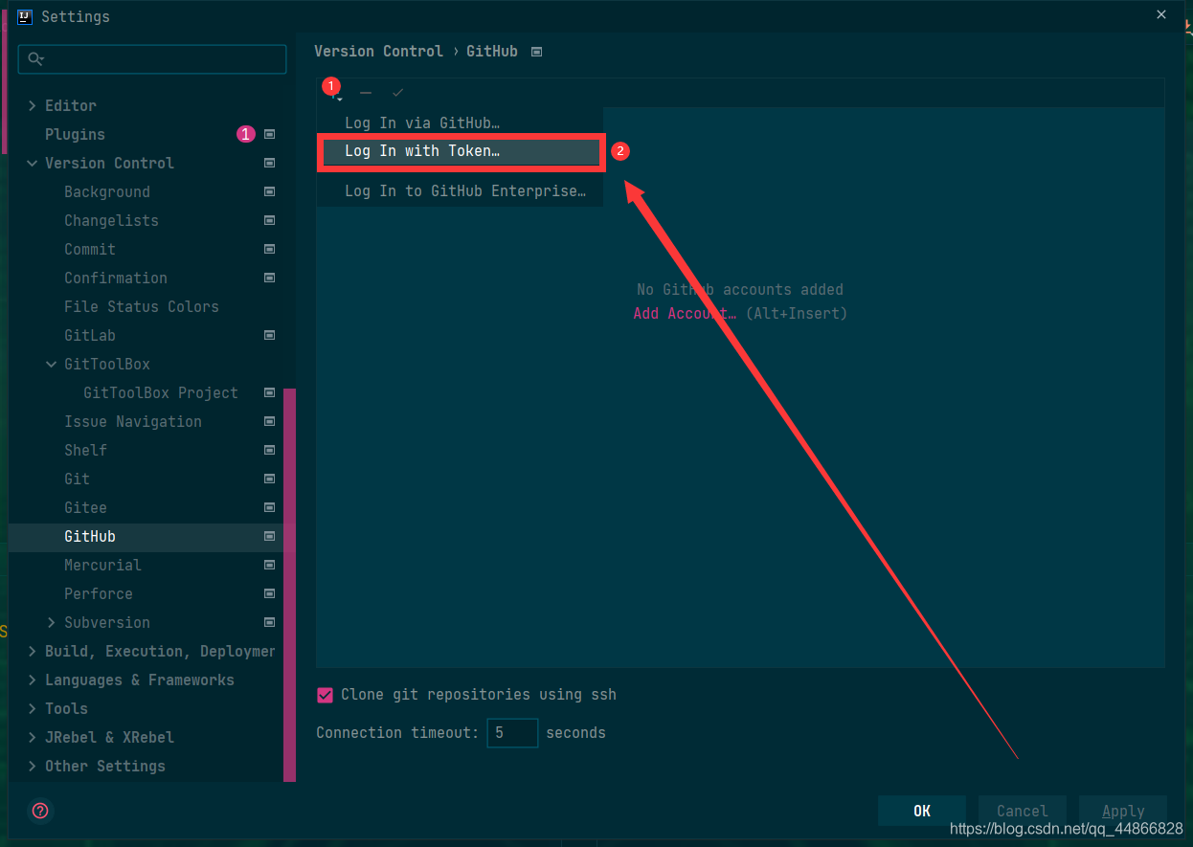Click the Cancel button

pyautogui.click(x=1023, y=811)
